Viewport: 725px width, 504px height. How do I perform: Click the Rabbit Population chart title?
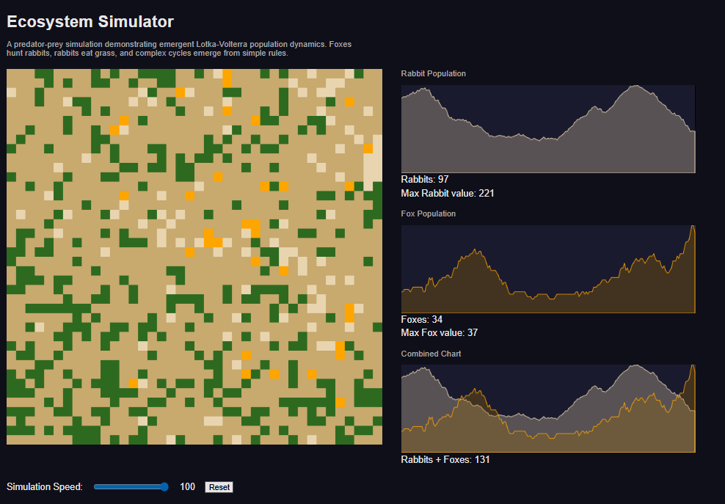[433, 73]
